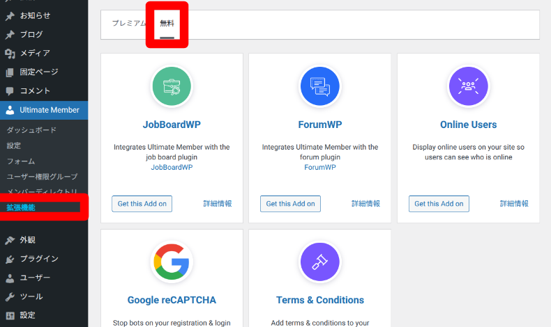Click the Google reCAPTCHA title link
Image resolution: width=551 pixels, height=327 pixels.
172,301
